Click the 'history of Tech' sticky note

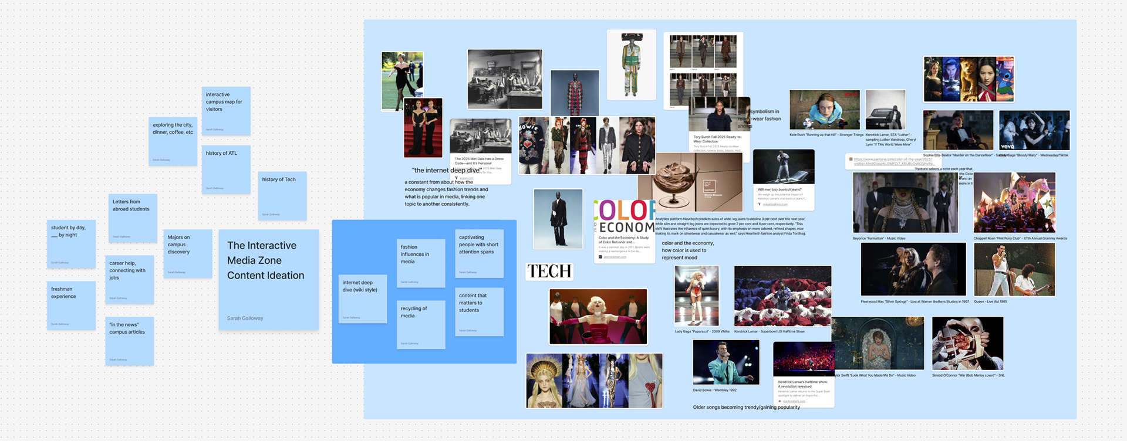282,196
